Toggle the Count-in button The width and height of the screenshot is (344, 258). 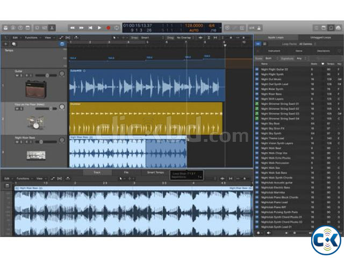coord(252,28)
